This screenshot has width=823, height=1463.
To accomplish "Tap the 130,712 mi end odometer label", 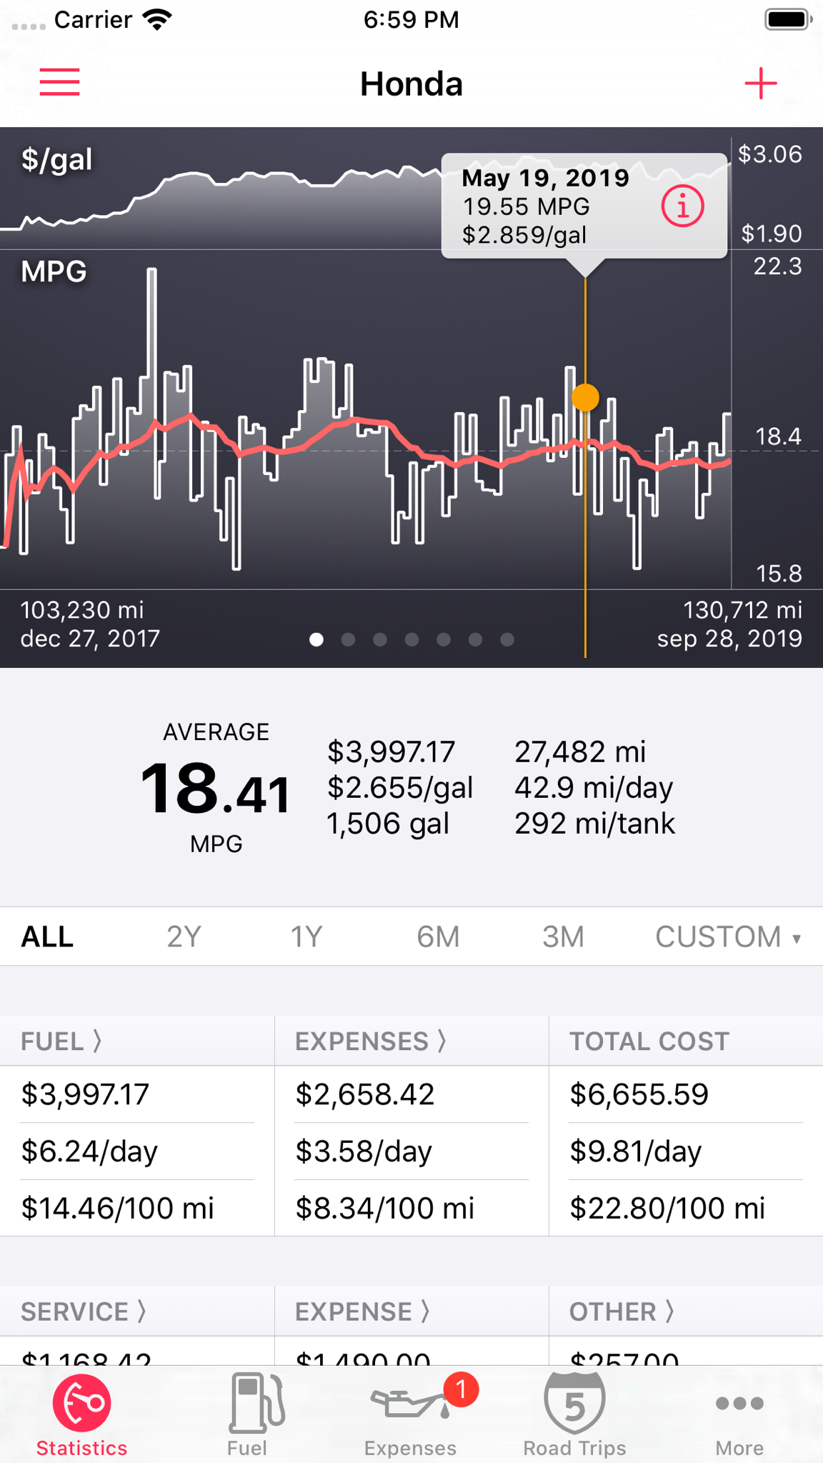I will (x=742, y=610).
